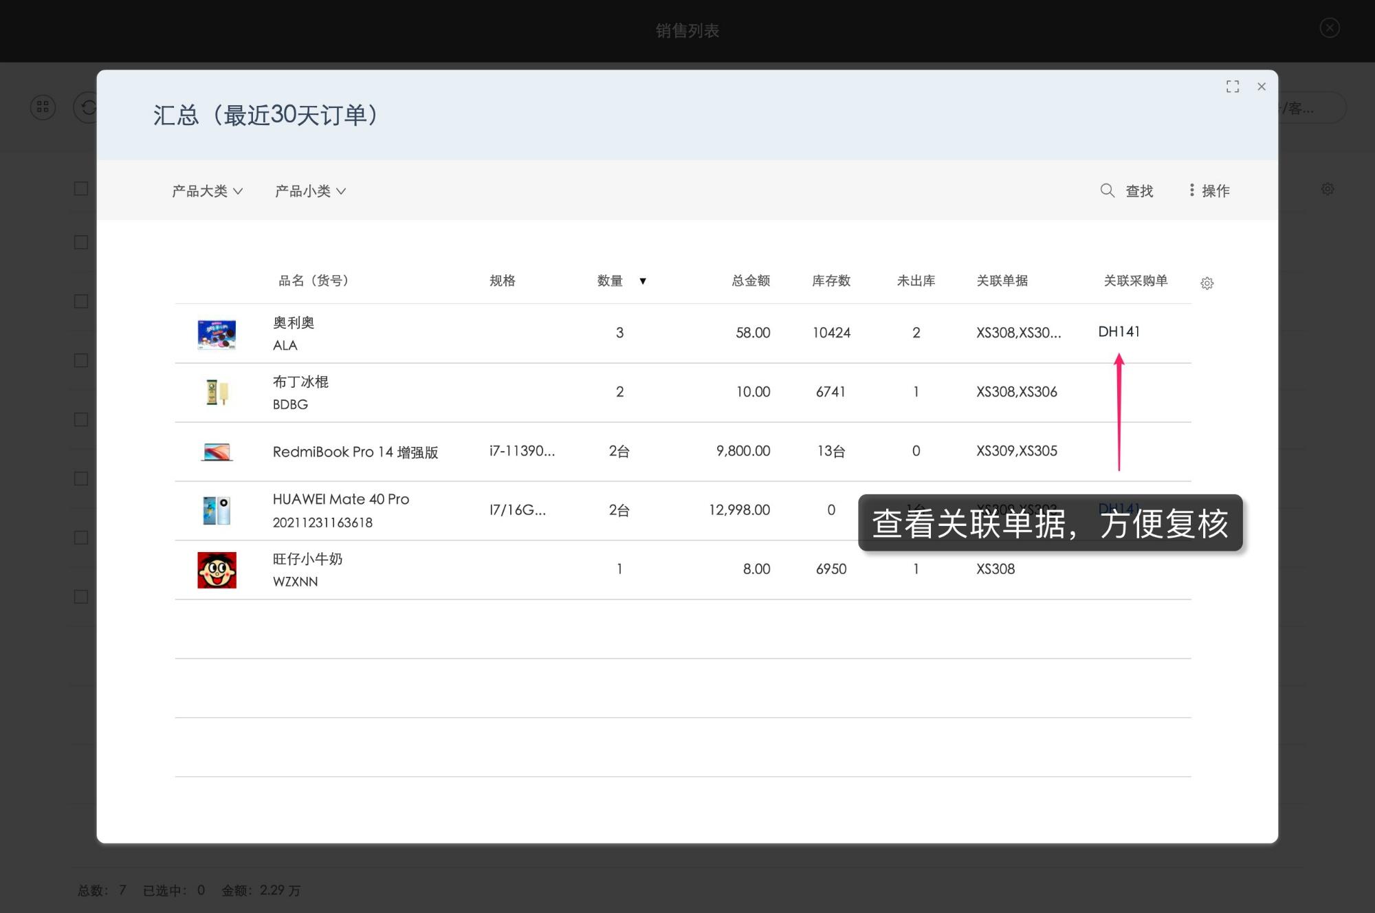The image size is (1375, 913).
Task: Close the 汇总 summary dialog
Action: point(1261,87)
